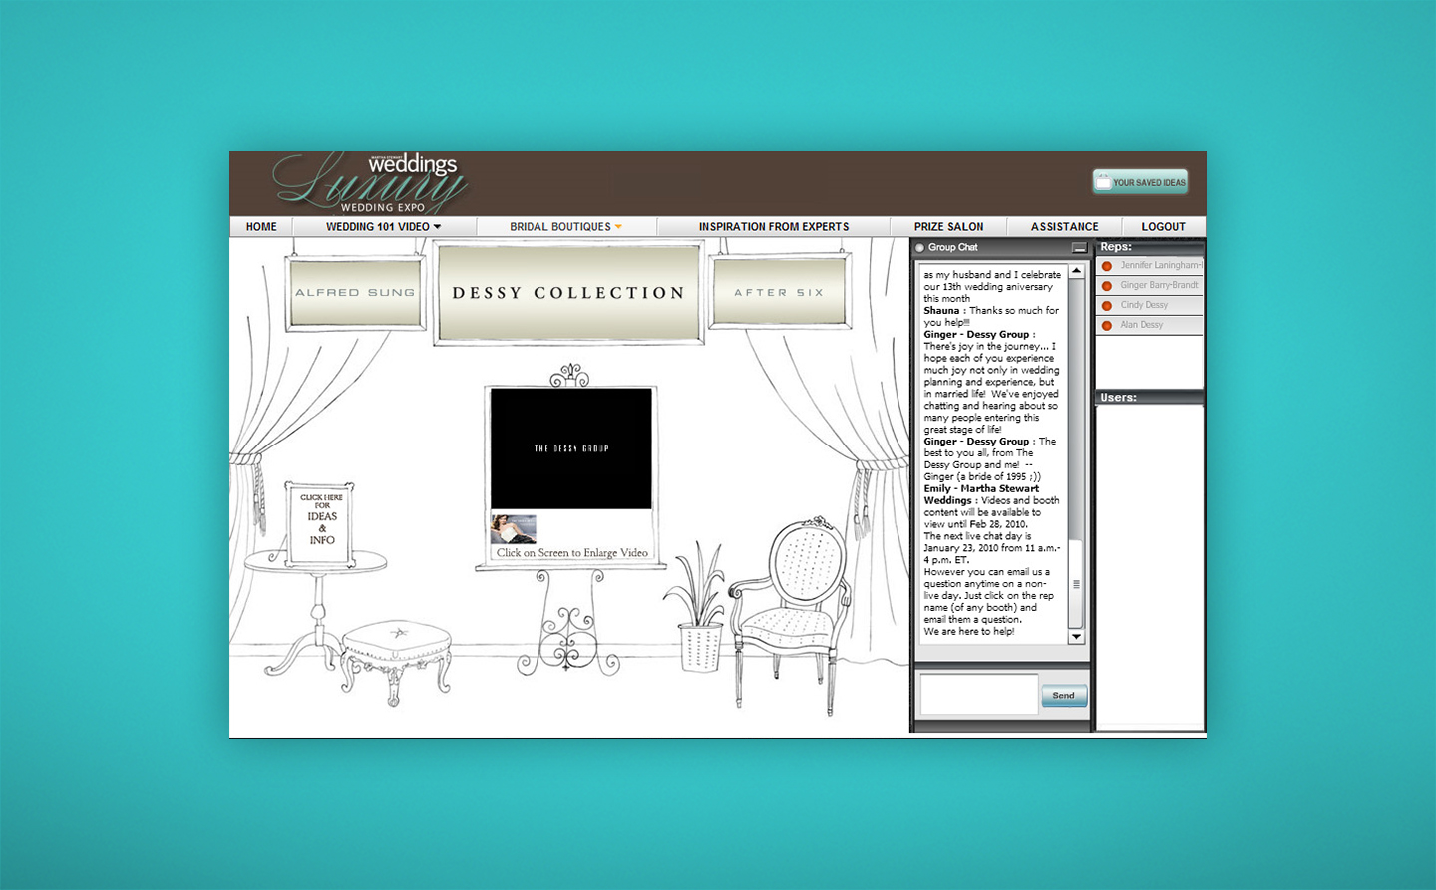Minimize the Group Chat panel
This screenshot has height=890, width=1436.
point(1078,248)
